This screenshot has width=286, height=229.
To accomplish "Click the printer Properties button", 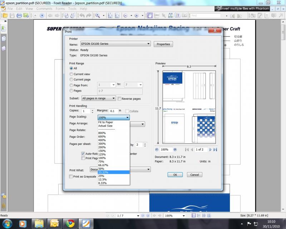I will click(x=163, y=44).
